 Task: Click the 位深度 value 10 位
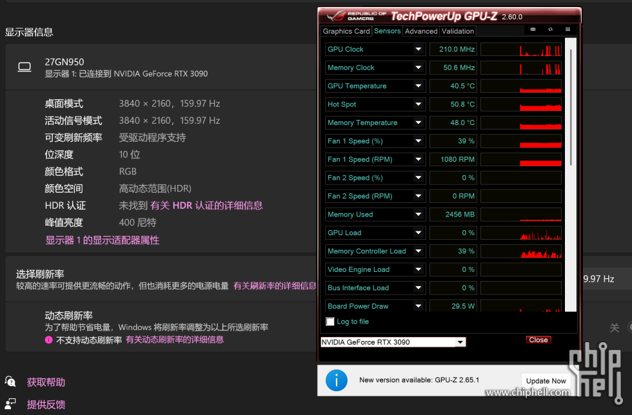point(130,154)
